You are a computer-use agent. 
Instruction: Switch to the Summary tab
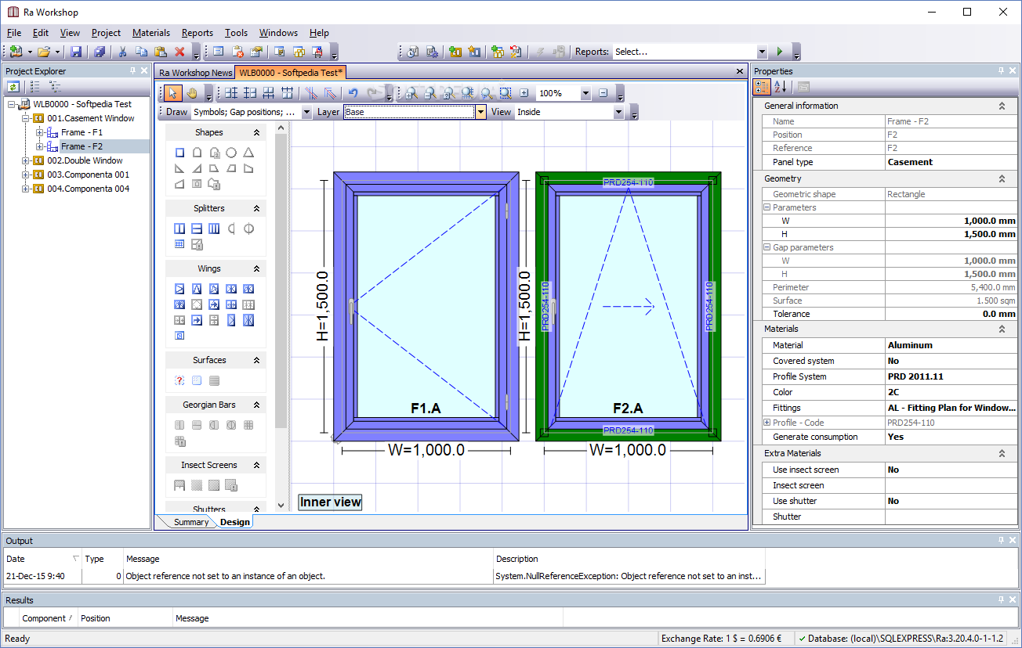click(191, 522)
